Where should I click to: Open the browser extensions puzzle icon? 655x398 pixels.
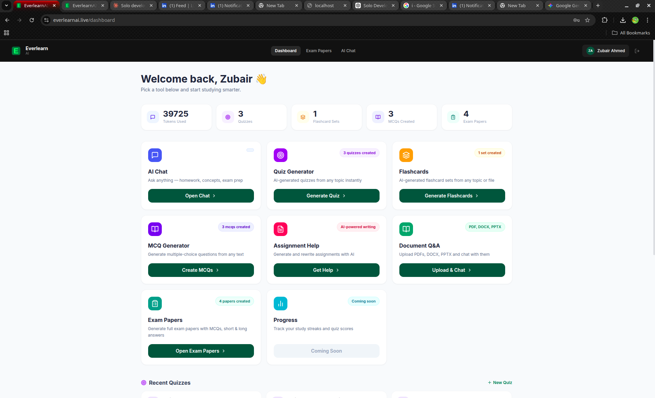point(604,20)
